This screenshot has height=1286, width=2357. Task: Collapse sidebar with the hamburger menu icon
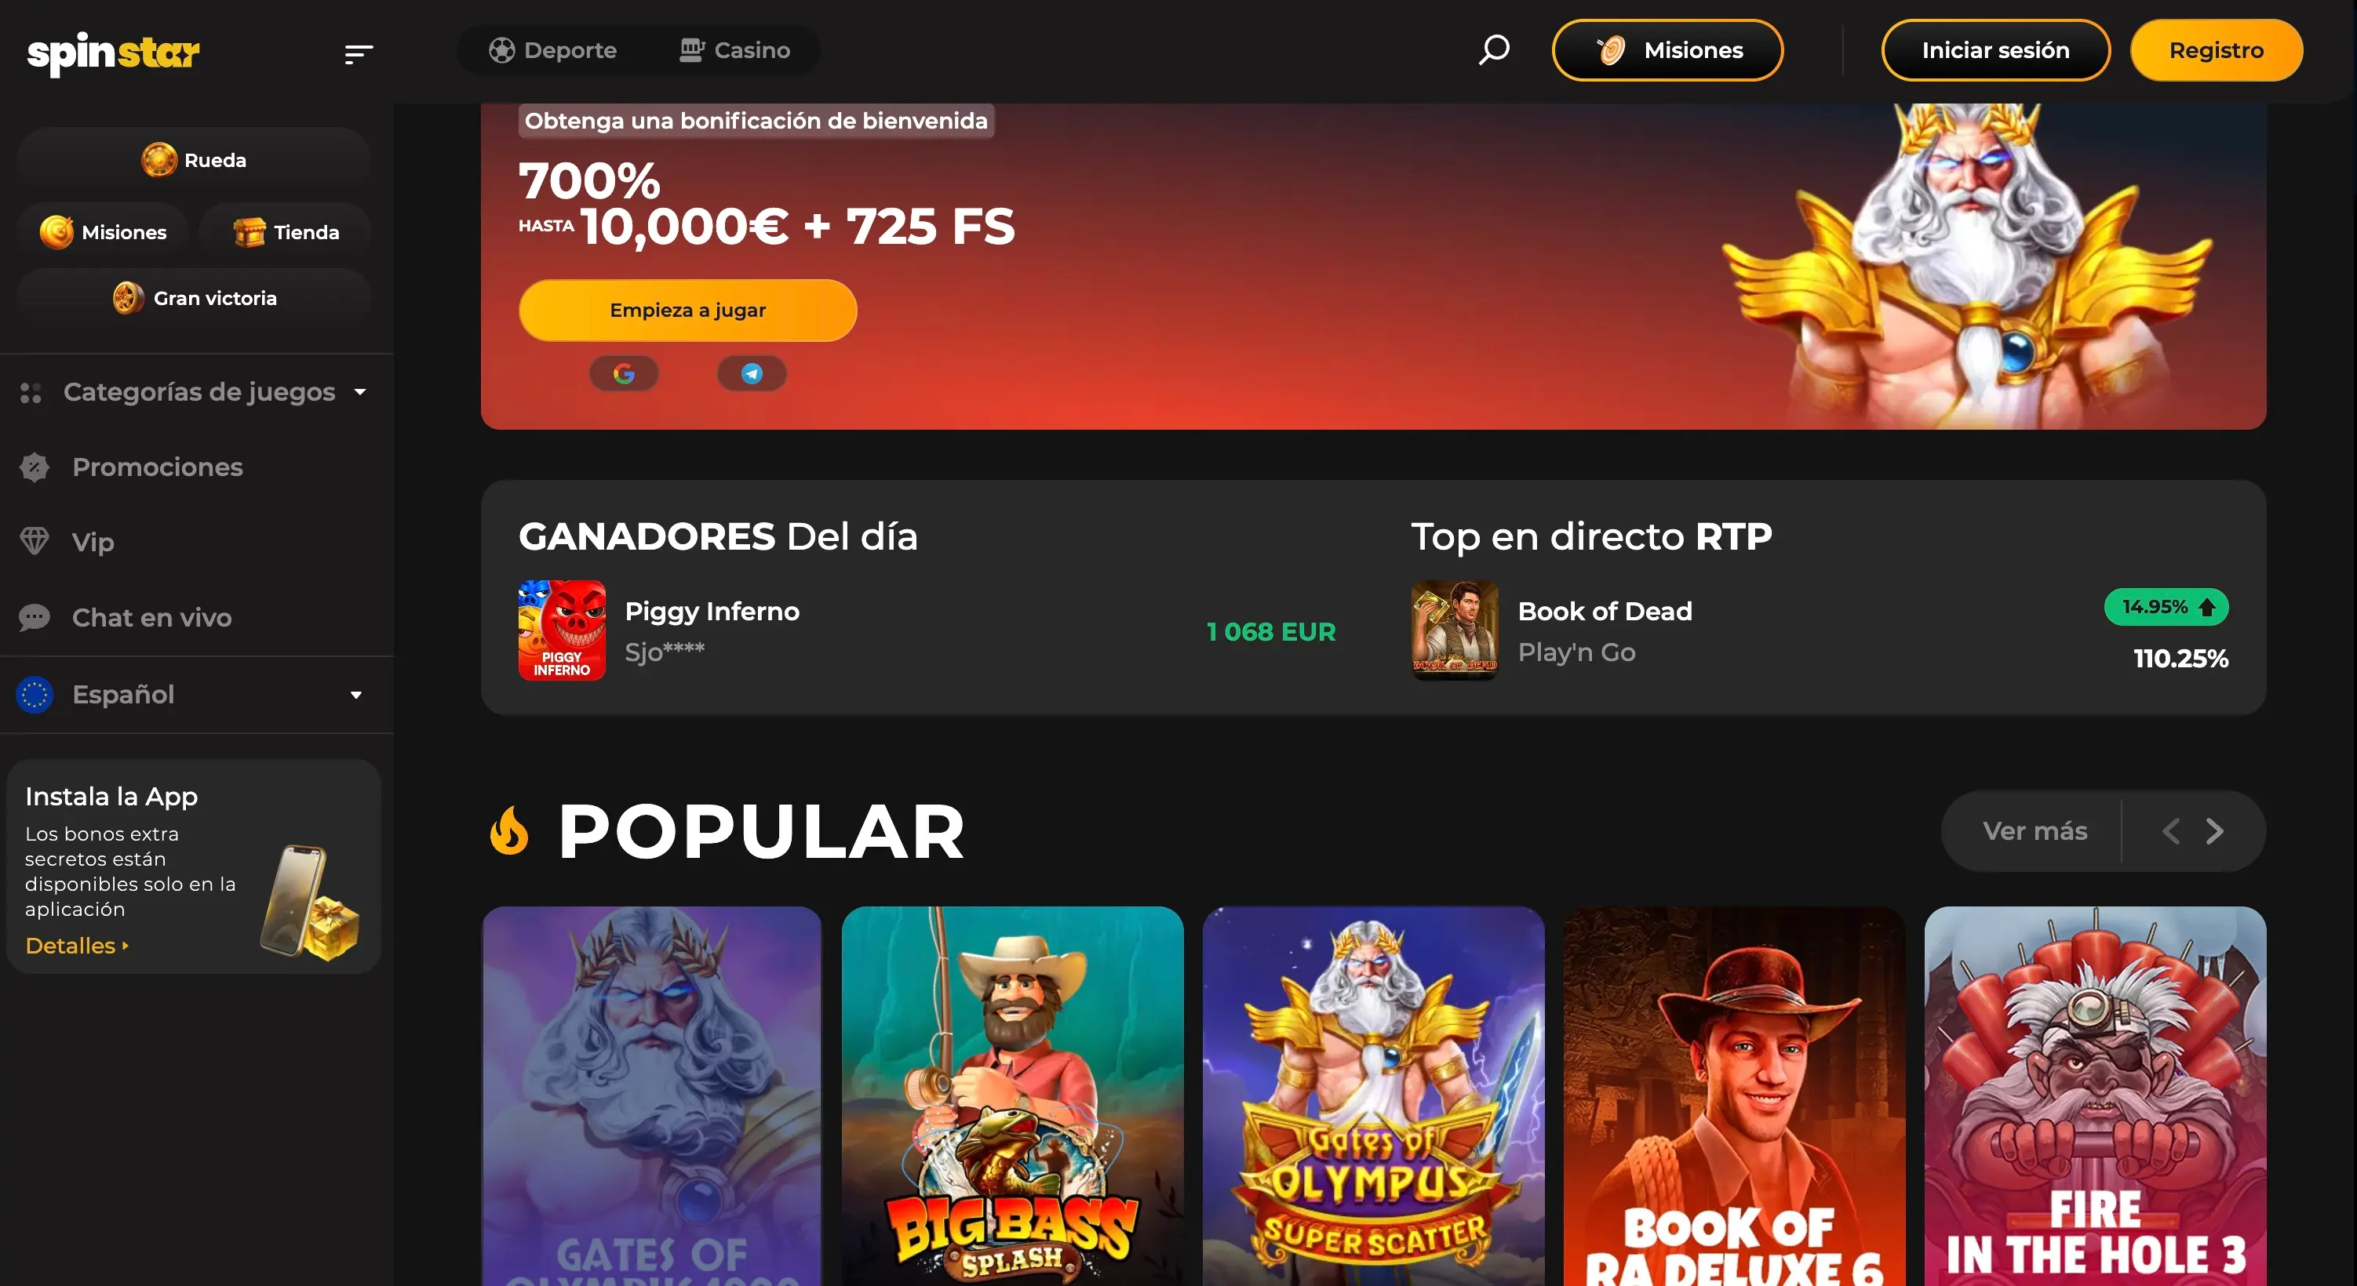359,54
